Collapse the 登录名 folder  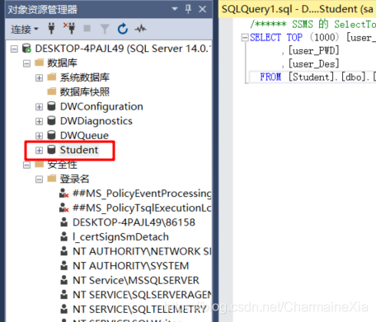coord(39,180)
